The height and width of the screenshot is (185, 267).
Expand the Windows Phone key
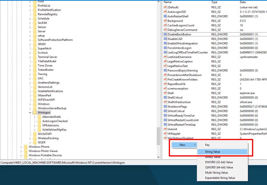tap(21, 147)
